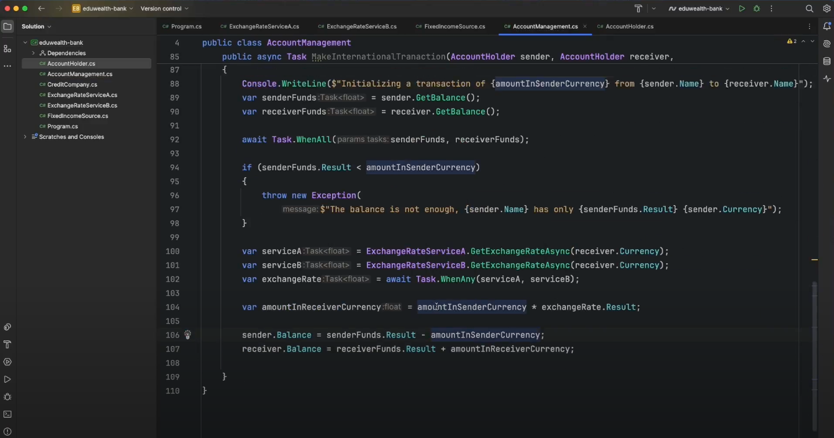Click the orange warning marker on scrollbar
Image resolution: width=834 pixels, height=438 pixels.
[x=814, y=260]
